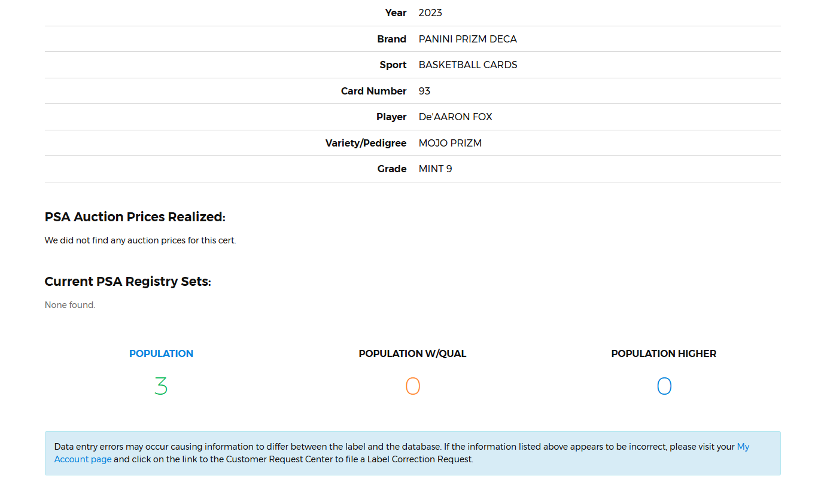
Task: Click the Sport field label
Action: [393, 65]
